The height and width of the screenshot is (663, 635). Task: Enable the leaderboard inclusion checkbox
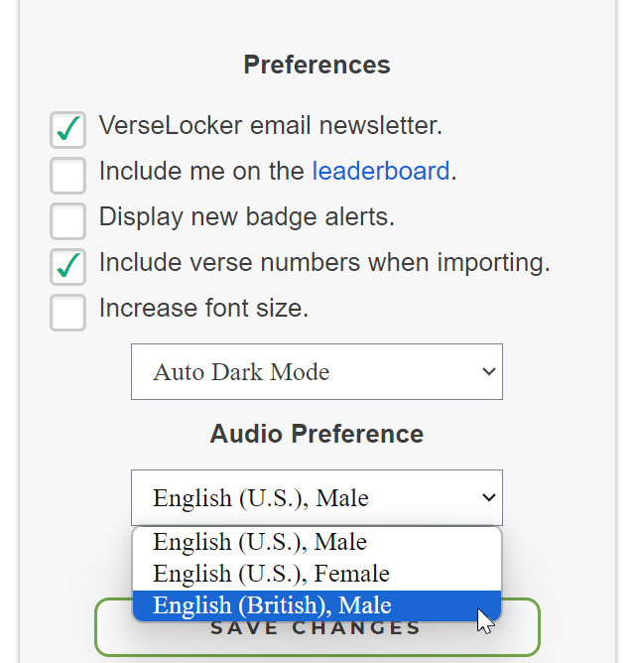[x=67, y=176]
